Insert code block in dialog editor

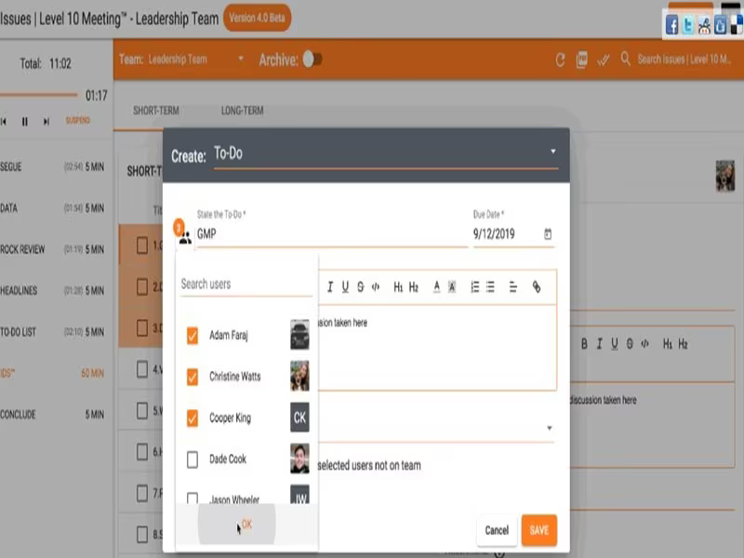coord(376,286)
